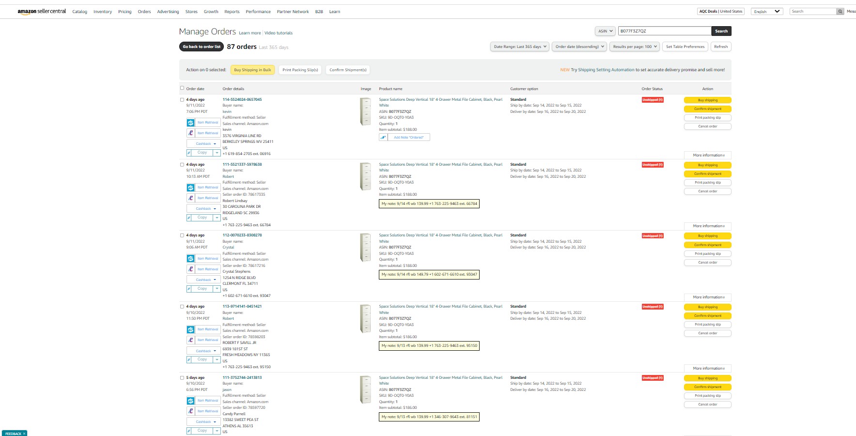
Task: Click blue dollar icon for order 114-5524024-0657045
Action: (x=190, y=123)
